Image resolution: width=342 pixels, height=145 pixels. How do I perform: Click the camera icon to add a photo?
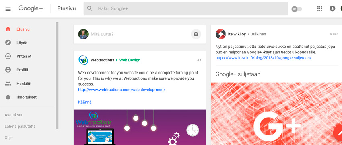click(196, 34)
